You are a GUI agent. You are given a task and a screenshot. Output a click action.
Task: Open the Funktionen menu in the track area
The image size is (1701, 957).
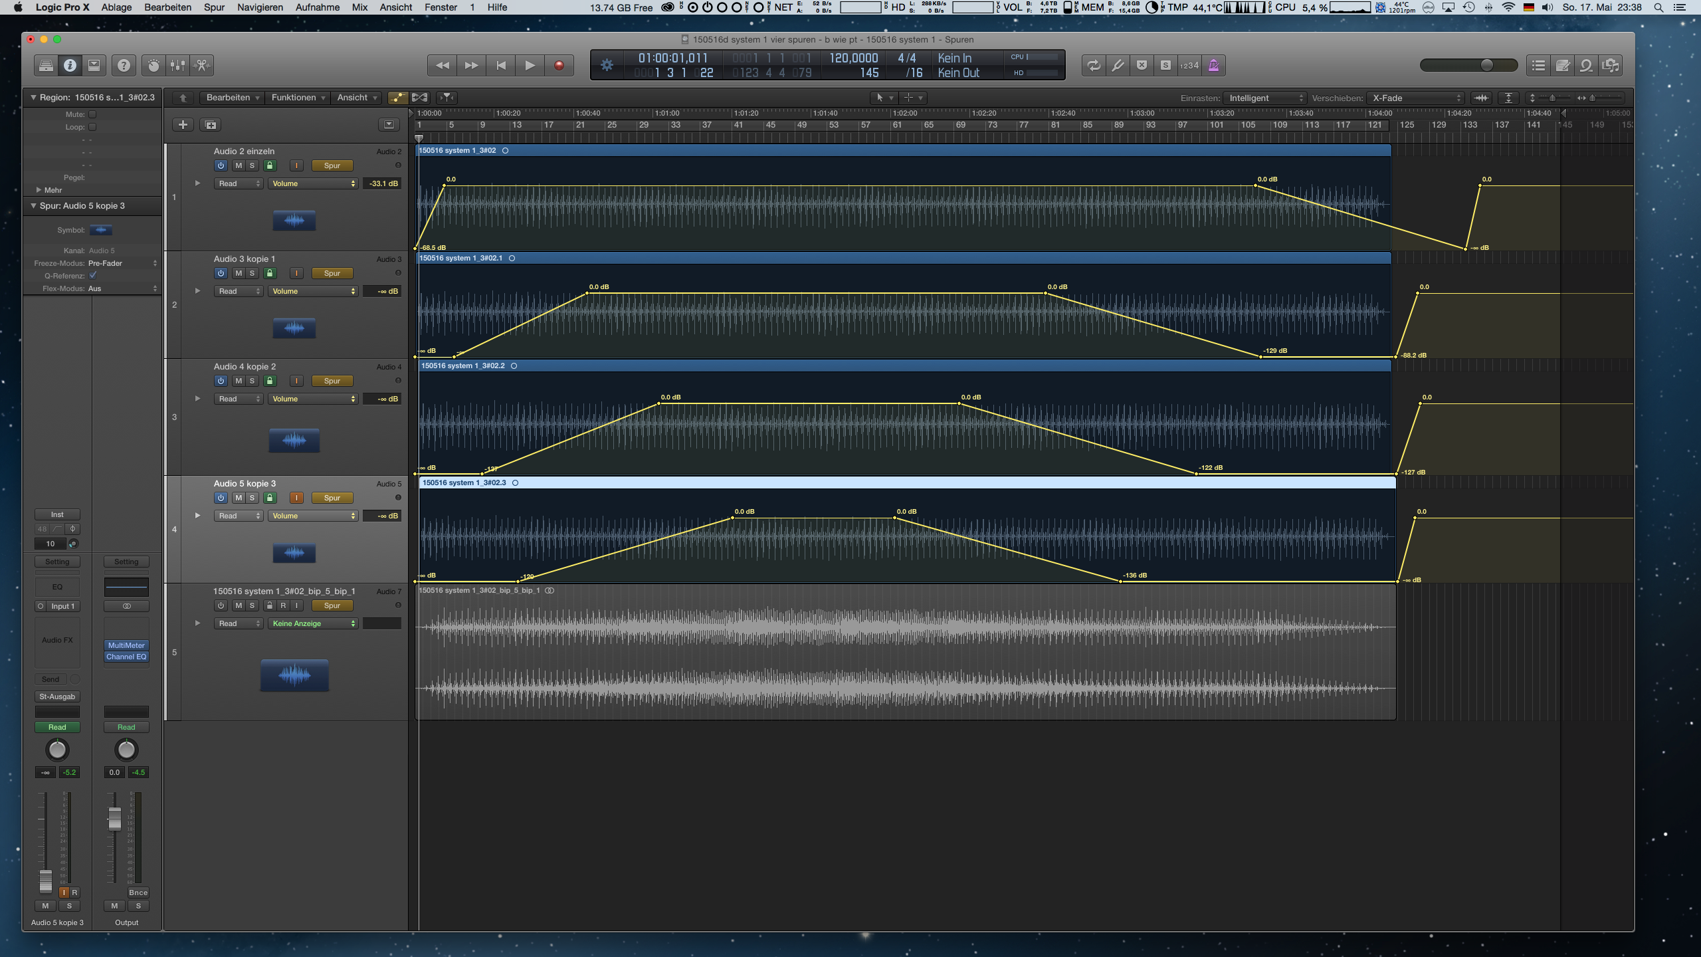[x=298, y=98]
